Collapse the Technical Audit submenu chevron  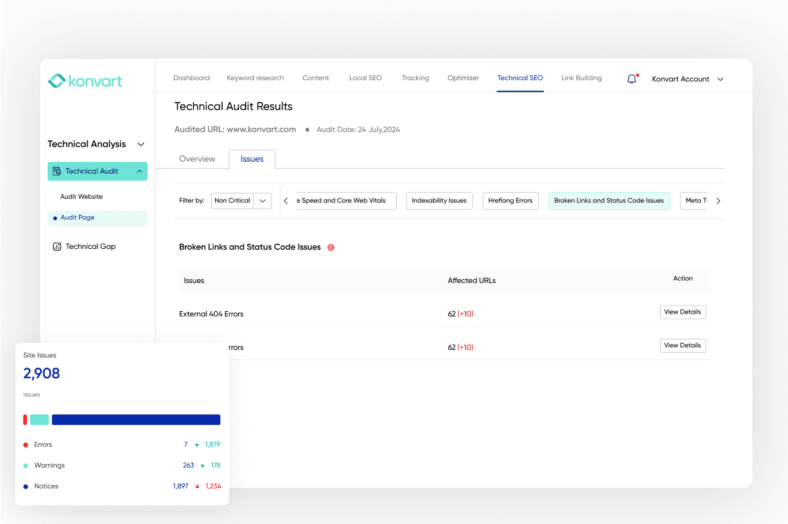click(139, 171)
